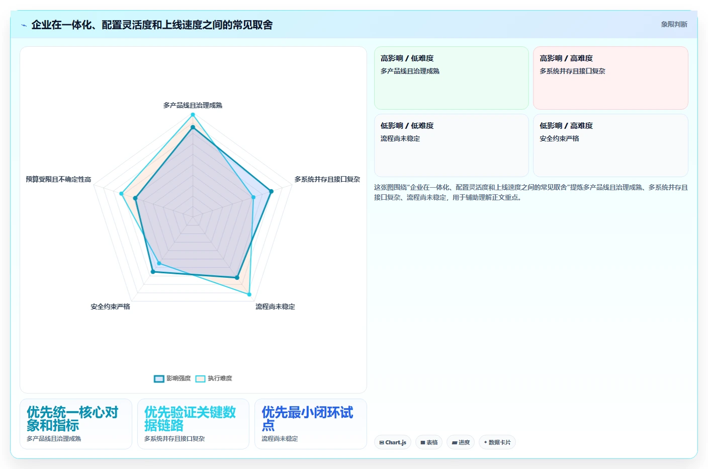This screenshot has height=469, width=708.
Task: Click the 影响强度 point on 预算受限且不确定性高 axis
Action: [135, 198]
